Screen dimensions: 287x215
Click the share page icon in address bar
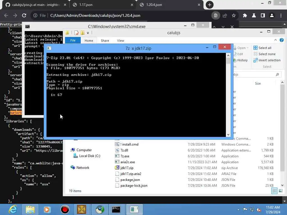pyautogui.click(x=225, y=16)
